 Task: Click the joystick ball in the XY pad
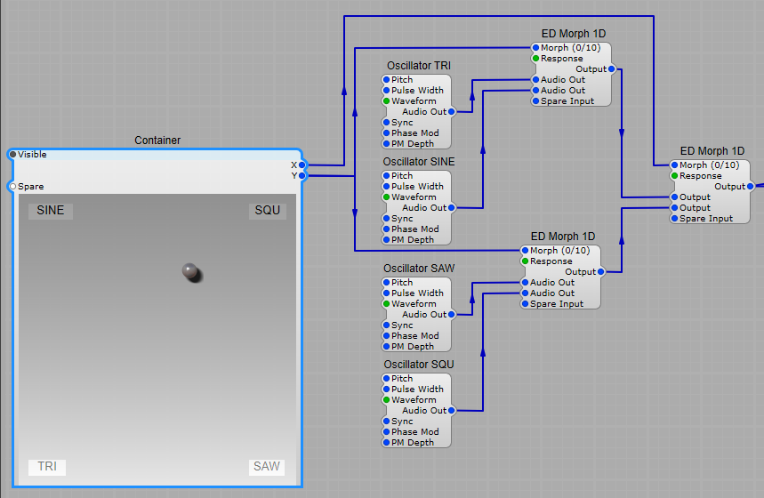190,271
